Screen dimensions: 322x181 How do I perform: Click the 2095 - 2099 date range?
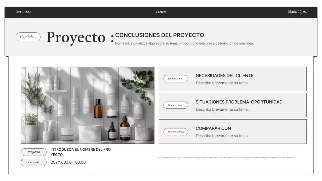pos(24,12)
